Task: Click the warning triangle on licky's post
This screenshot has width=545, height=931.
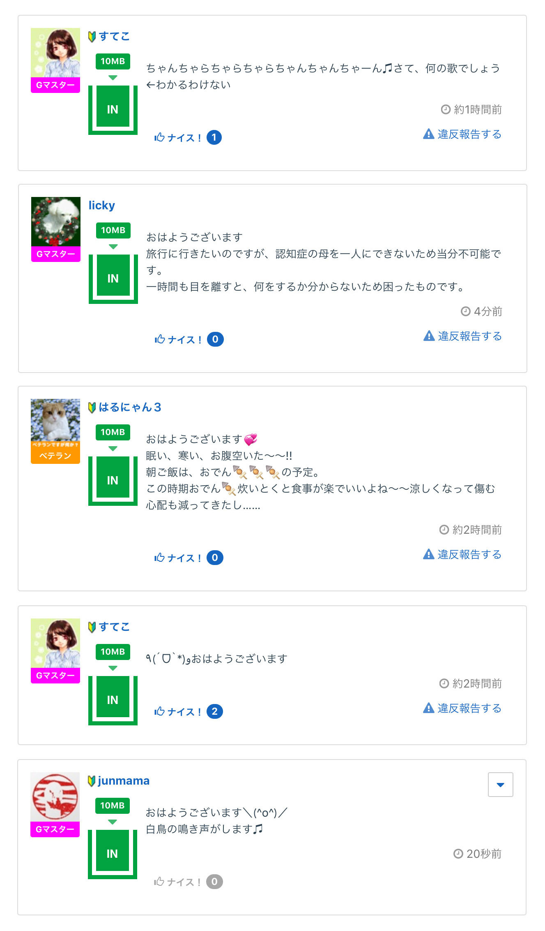Action: 429,336
